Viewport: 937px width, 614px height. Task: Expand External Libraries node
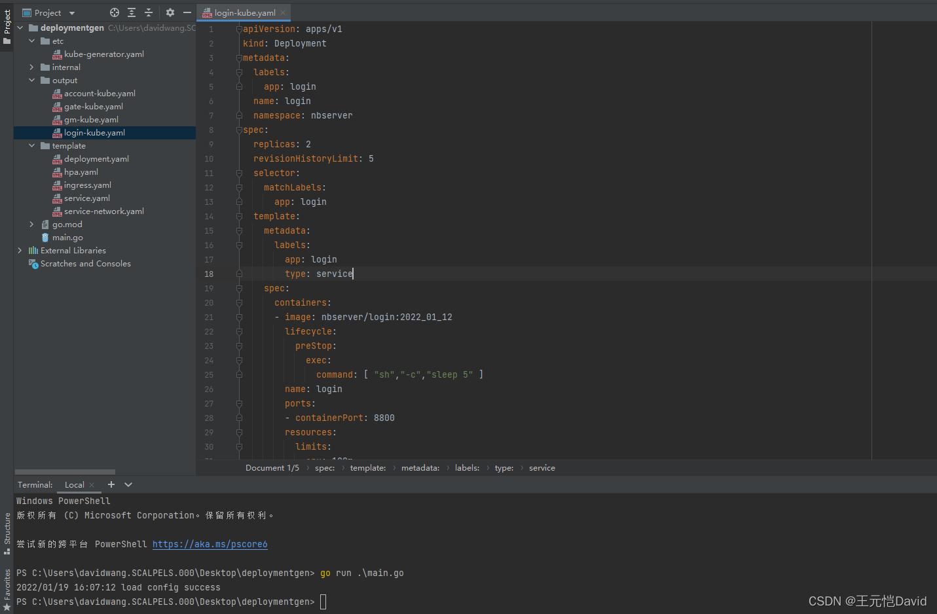[20, 250]
